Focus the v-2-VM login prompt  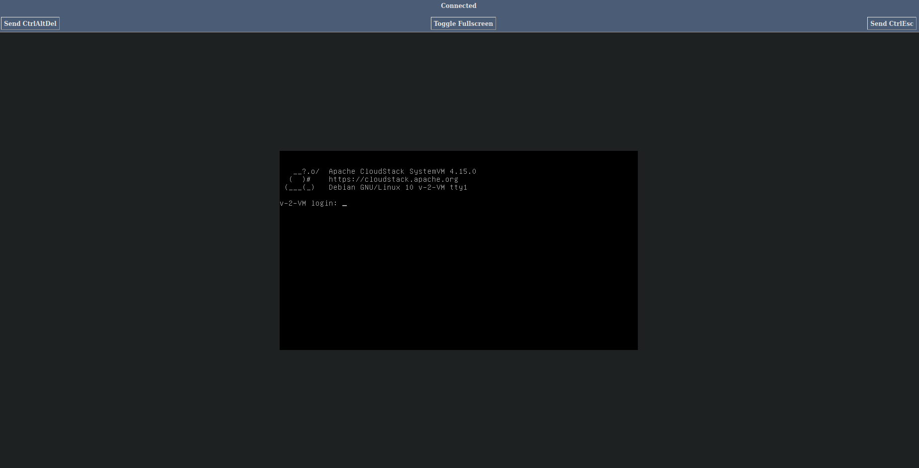313,203
